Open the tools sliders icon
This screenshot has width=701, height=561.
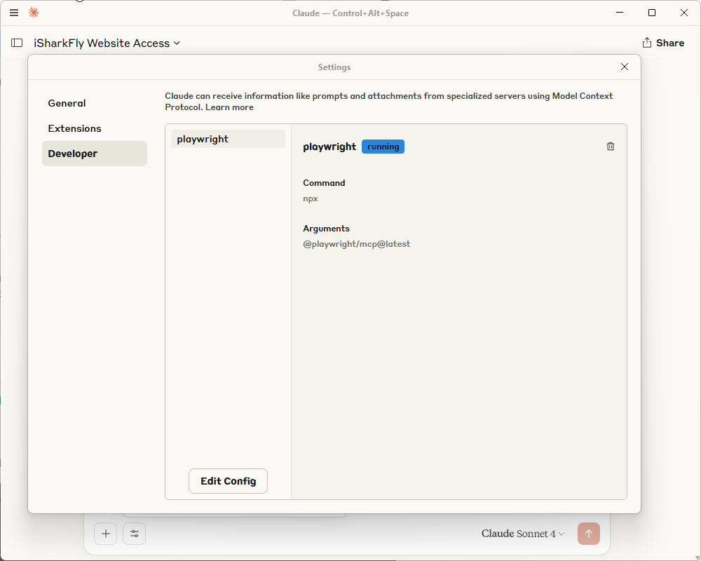134,533
